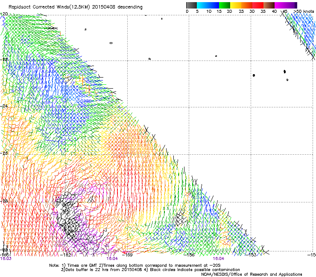This screenshot has width=316, height=277.
Task: Click the '-162' longitude label
Action: click(x=66, y=255)
